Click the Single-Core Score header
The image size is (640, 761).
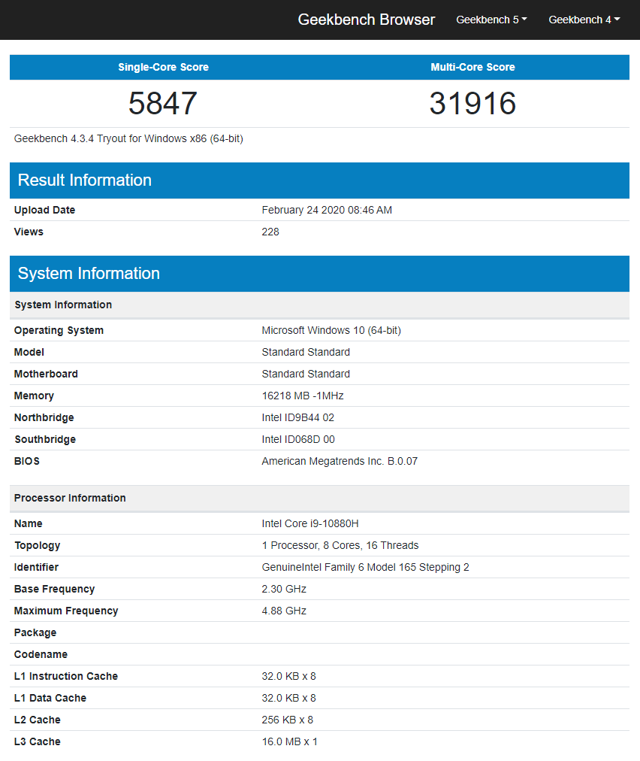[163, 67]
